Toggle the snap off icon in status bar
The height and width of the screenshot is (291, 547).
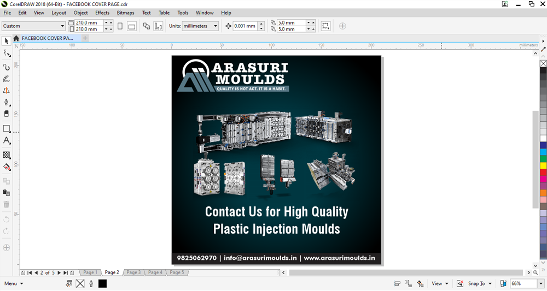tap(460, 284)
